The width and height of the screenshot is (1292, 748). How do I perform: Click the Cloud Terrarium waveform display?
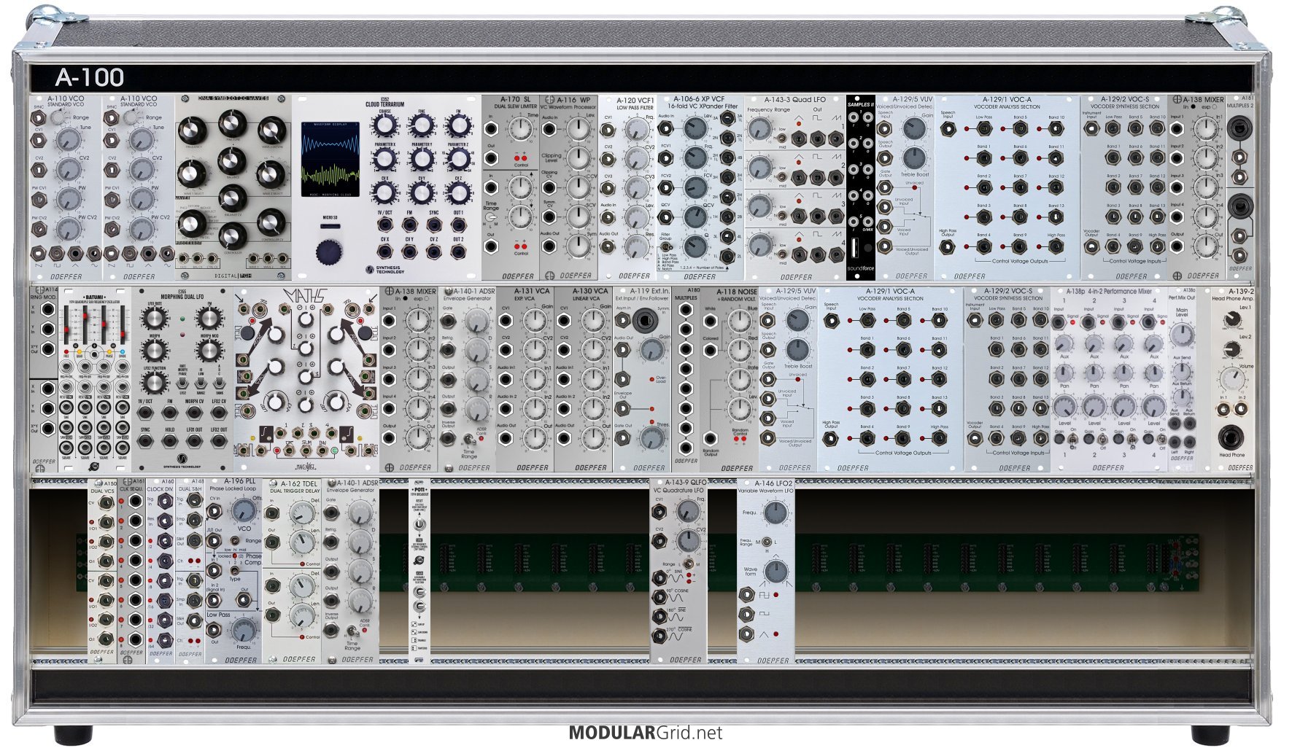pos(330,158)
